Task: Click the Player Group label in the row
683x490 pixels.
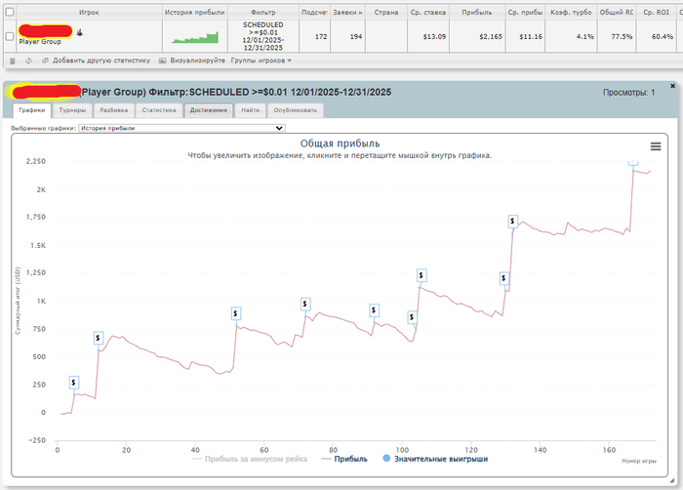Action: point(40,42)
